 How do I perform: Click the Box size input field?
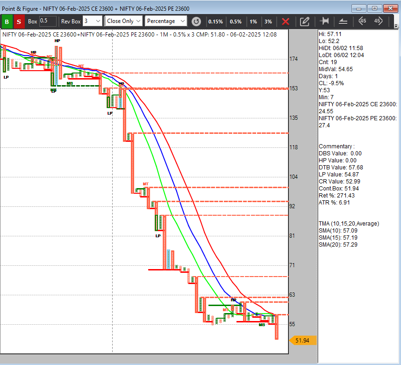coord(48,21)
